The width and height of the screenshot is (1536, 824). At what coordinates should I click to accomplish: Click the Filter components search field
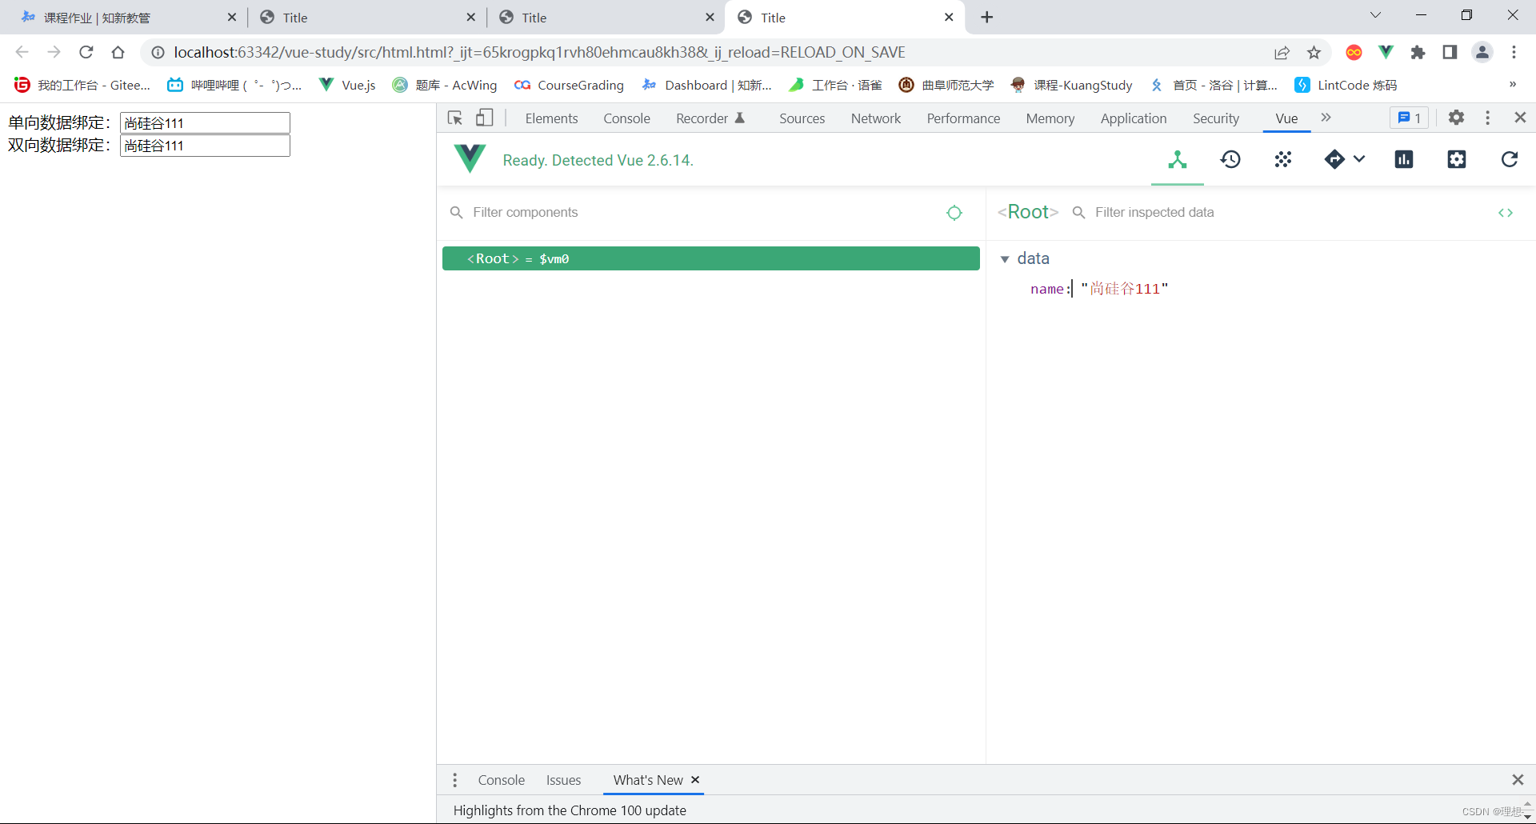[696, 213]
